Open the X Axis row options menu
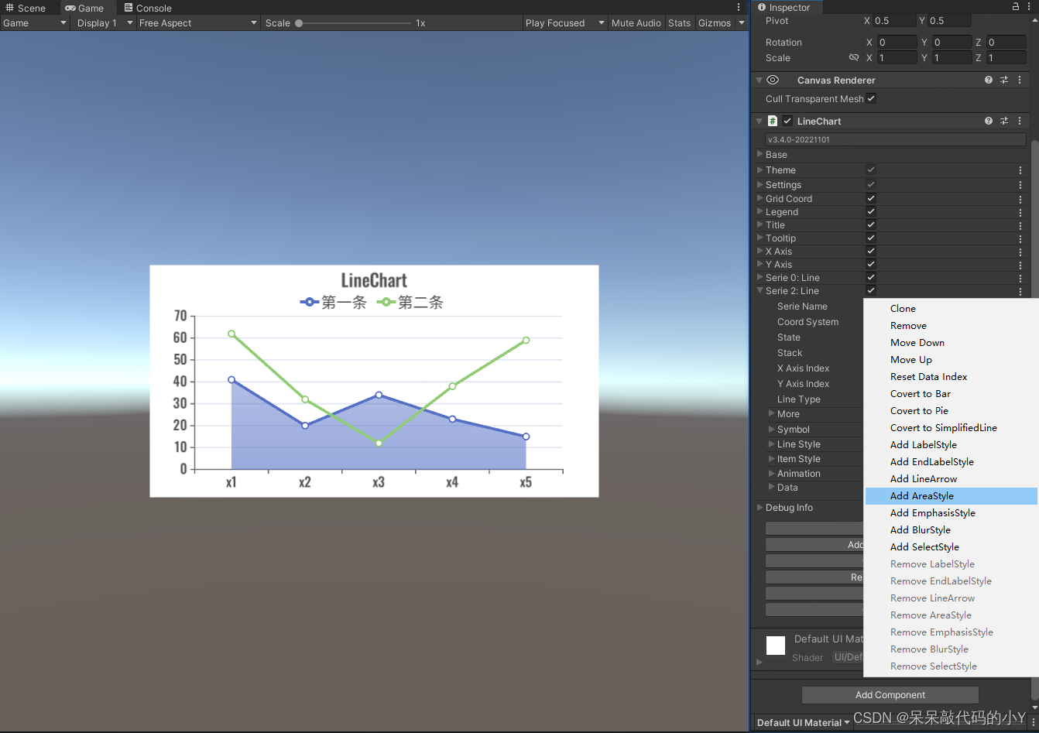This screenshot has height=733, width=1039. (1020, 252)
